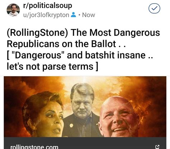
Task: Click the round lapel pin on jacket
Action: [71, 125]
